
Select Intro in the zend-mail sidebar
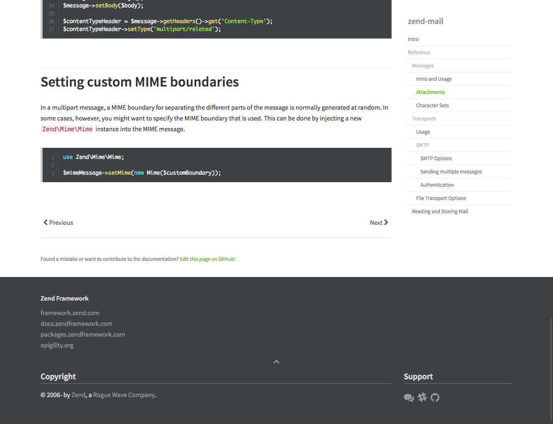(x=458, y=39)
